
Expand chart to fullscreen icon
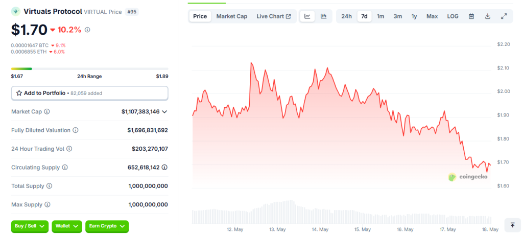pyautogui.click(x=504, y=16)
